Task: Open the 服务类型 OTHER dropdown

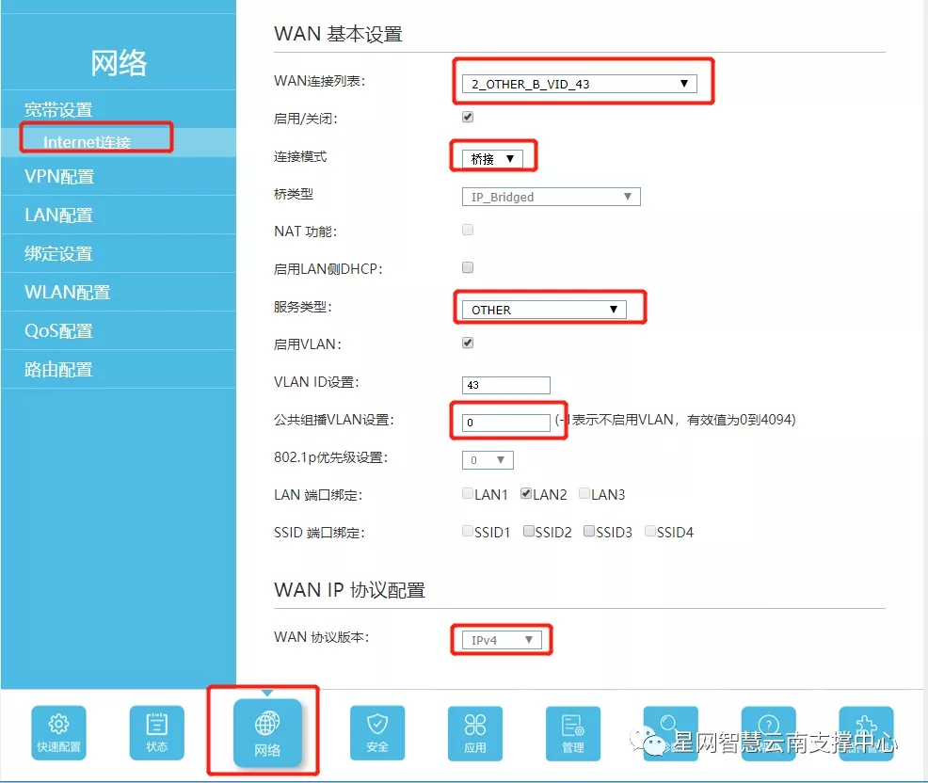Action: pyautogui.click(x=543, y=310)
